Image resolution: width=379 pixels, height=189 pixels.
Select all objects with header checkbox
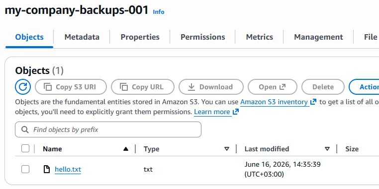pyautogui.click(x=25, y=149)
